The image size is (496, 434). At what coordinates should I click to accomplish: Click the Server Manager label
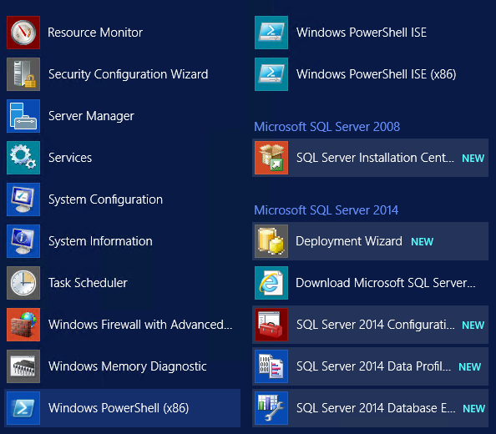tap(91, 116)
